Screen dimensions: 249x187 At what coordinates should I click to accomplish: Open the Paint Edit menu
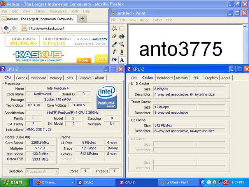pyautogui.click(x=123, y=20)
